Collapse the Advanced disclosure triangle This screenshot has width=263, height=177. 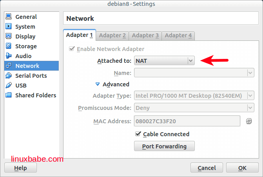pos(98,84)
